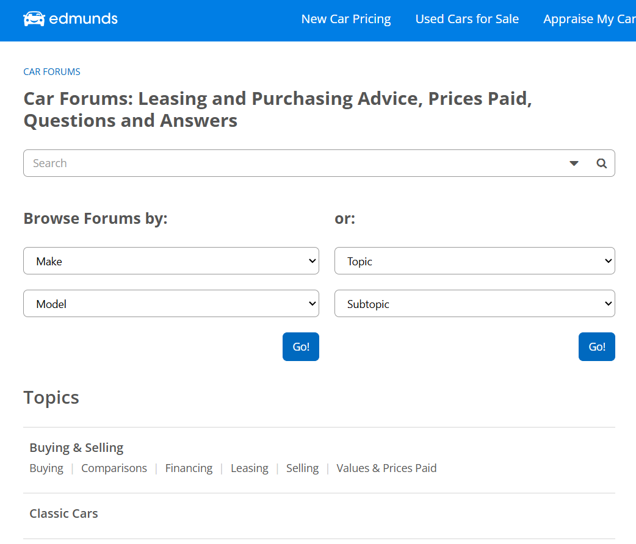Open the Selling subtopic link
Viewport: 636px width, 544px height.
coord(302,468)
